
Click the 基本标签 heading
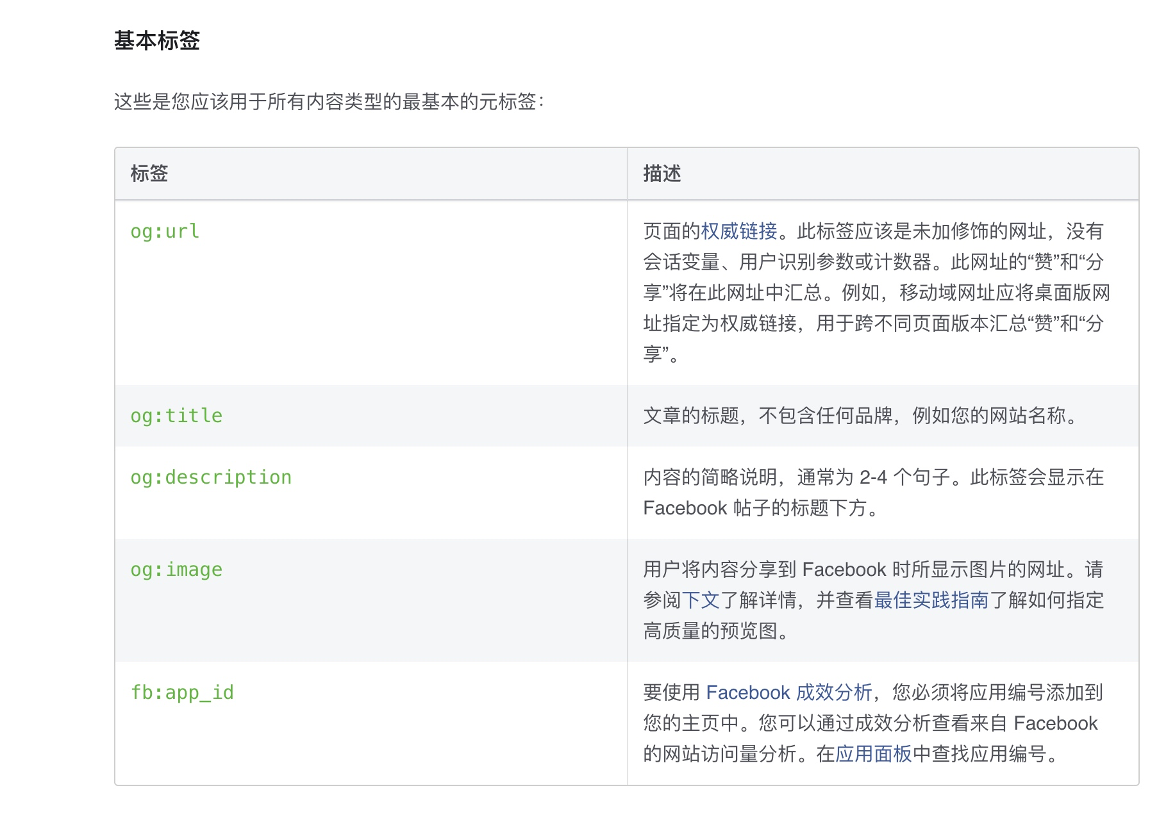157,40
